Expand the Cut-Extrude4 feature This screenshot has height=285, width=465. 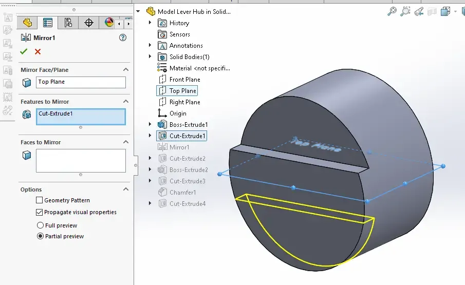[x=150, y=203]
